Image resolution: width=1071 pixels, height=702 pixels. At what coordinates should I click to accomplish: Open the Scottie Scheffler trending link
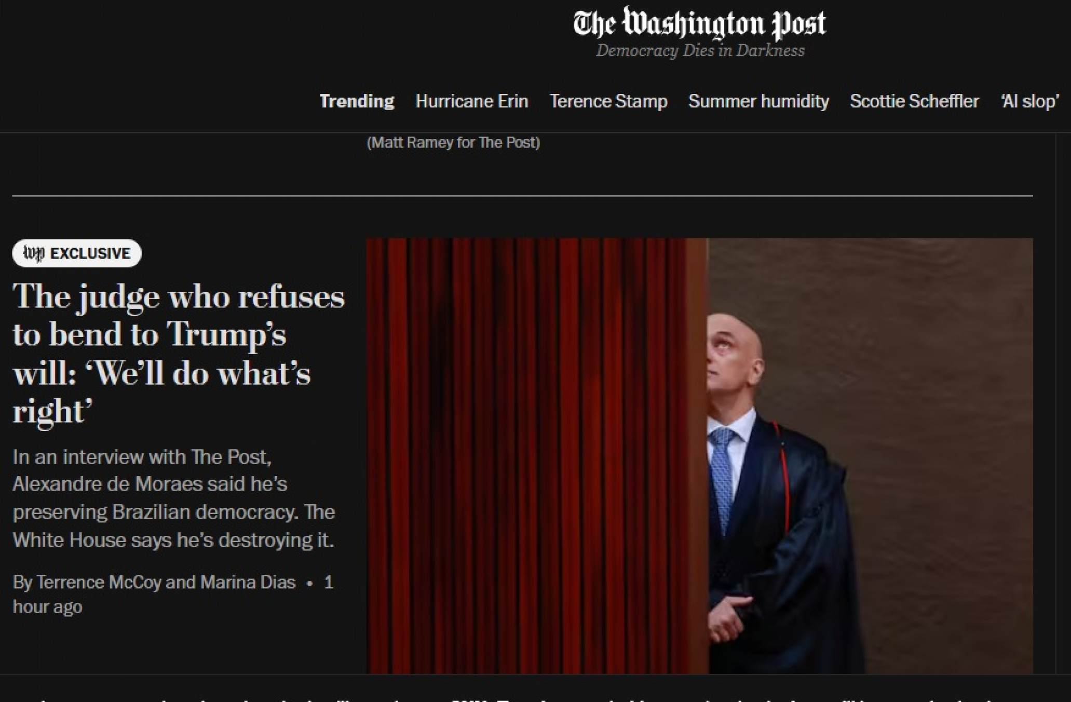914,101
